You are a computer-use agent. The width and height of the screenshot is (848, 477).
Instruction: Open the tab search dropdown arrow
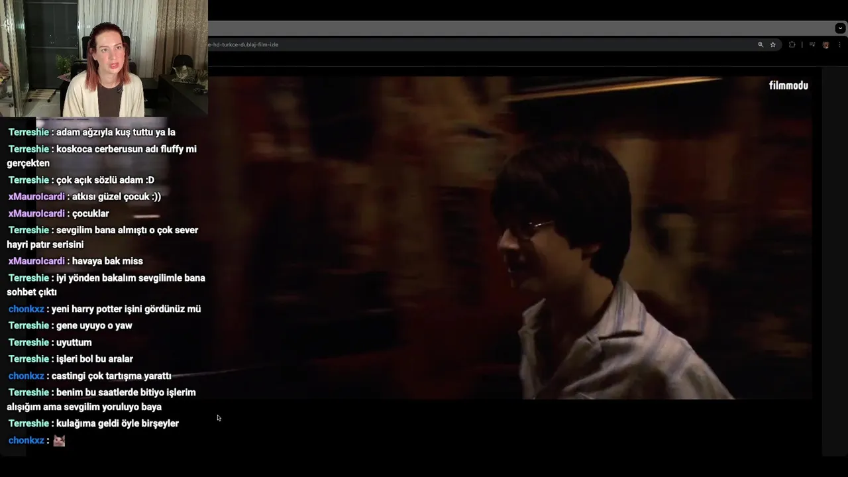point(840,28)
